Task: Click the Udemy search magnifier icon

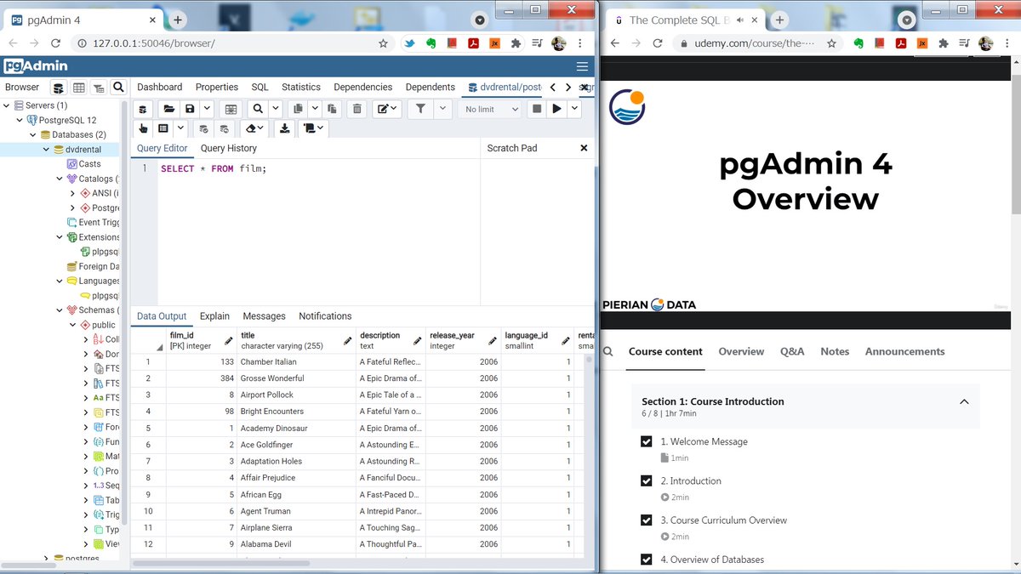Action: 608,351
